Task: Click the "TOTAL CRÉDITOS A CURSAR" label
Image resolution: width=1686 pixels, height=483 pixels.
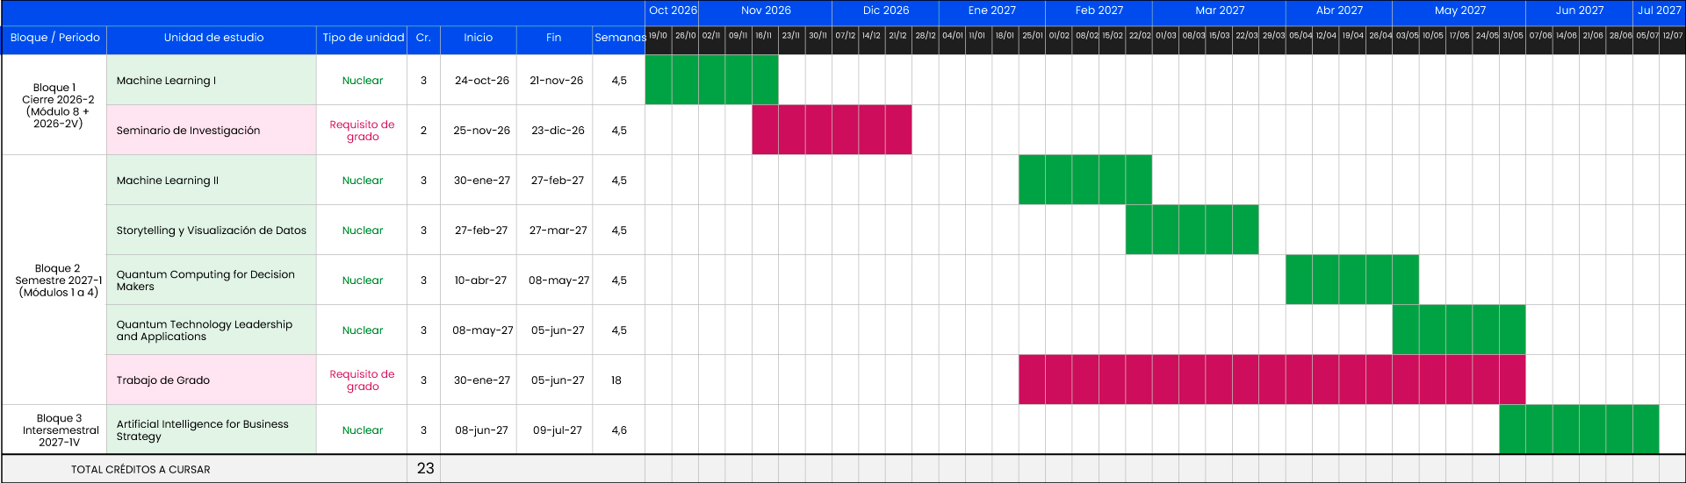Action: 140,469
